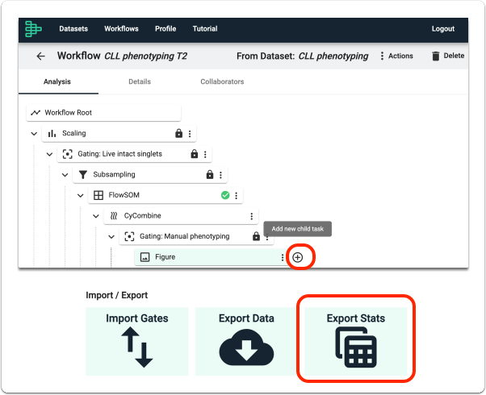Open three-dot menu on Scaling row
The width and height of the screenshot is (486, 395).
(x=190, y=134)
